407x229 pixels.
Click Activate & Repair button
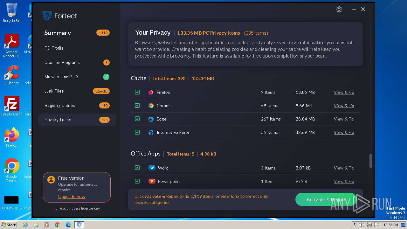coord(326,199)
